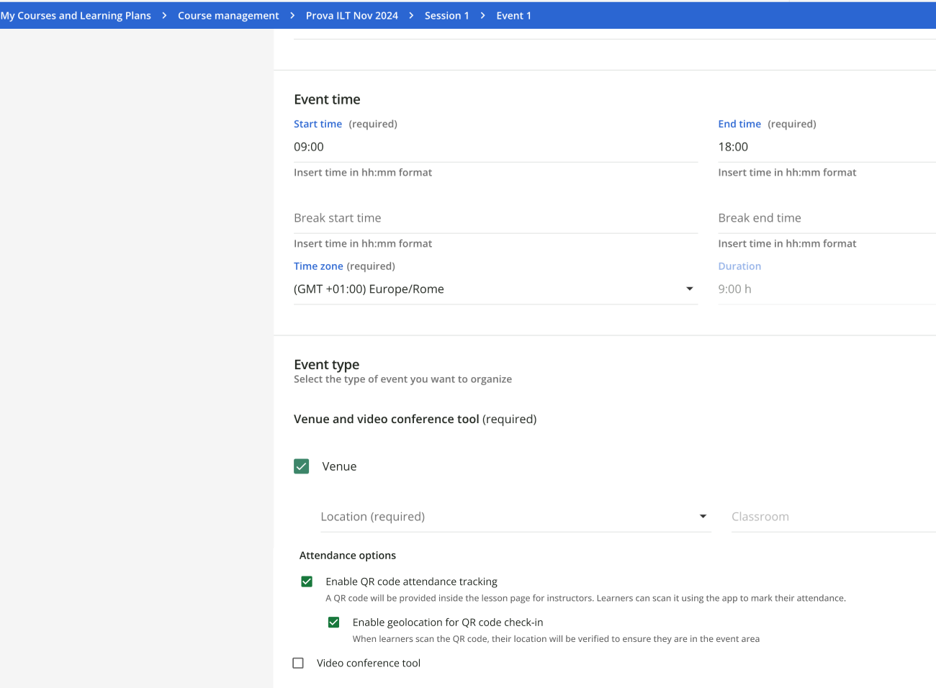The height and width of the screenshot is (688, 936).
Task: Click the Classroom field
Action: [832, 517]
